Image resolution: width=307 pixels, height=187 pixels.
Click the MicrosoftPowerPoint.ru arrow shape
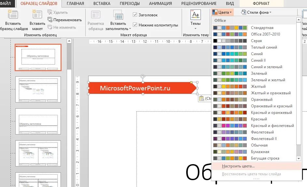[143, 88]
